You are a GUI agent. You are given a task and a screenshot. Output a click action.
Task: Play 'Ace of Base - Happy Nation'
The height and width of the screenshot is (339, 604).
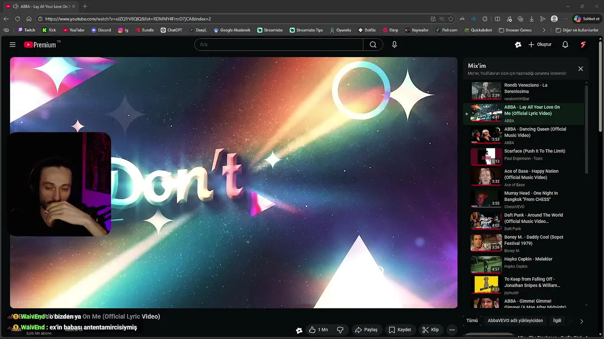pyautogui.click(x=523, y=177)
